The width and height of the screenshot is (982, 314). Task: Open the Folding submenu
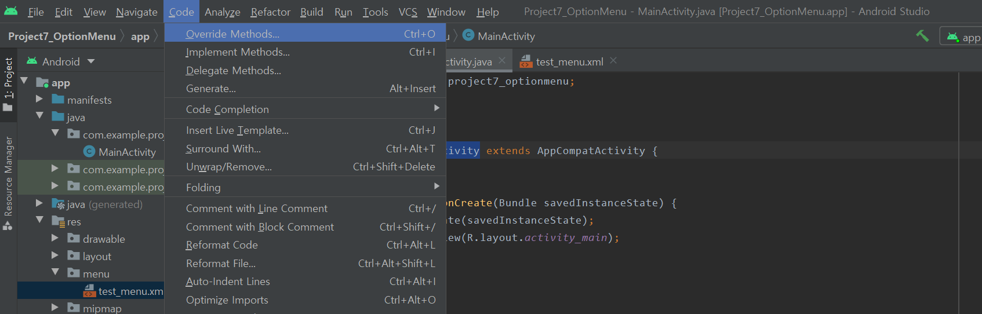(x=305, y=187)
